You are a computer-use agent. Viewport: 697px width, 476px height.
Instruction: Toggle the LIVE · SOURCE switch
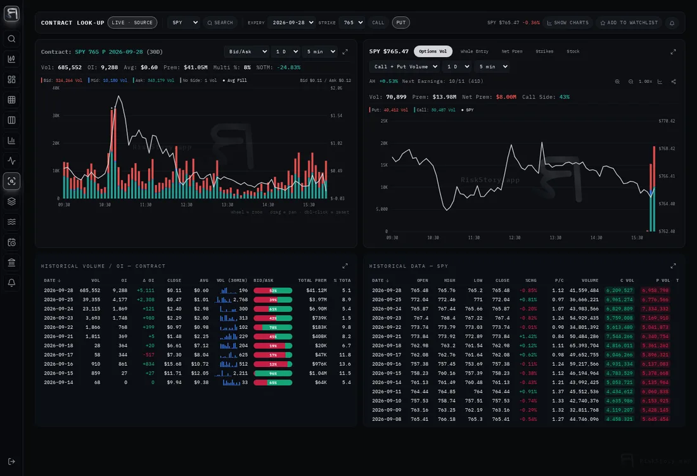coord(132,23)
